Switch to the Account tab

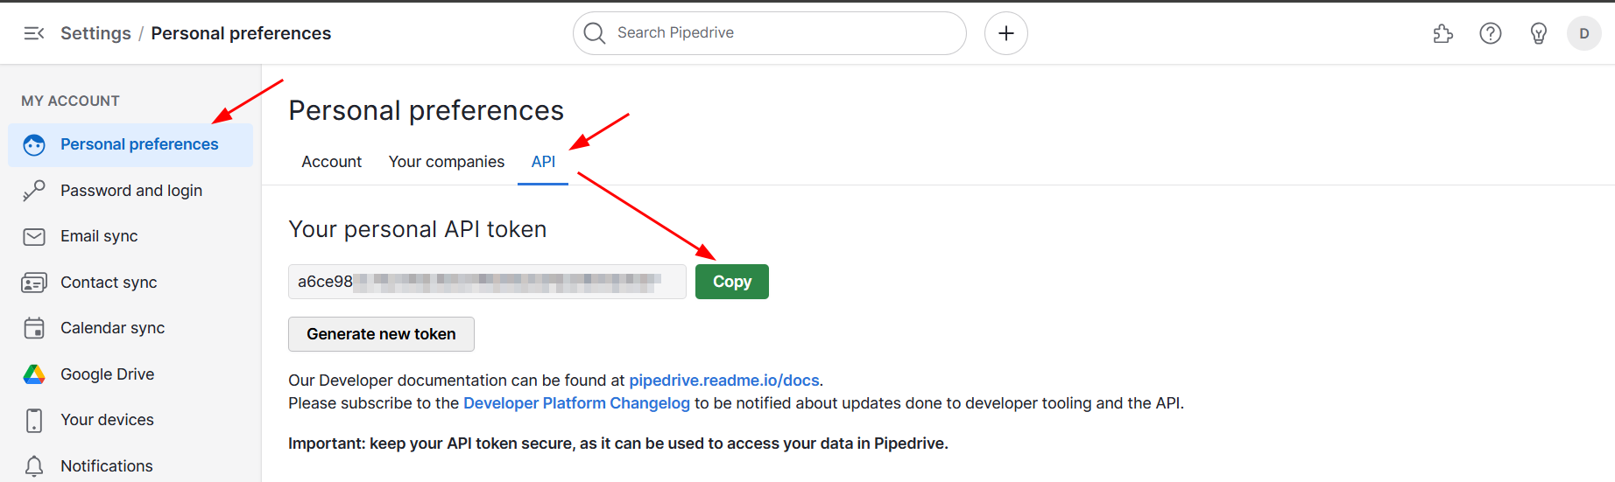click(331, 162)
